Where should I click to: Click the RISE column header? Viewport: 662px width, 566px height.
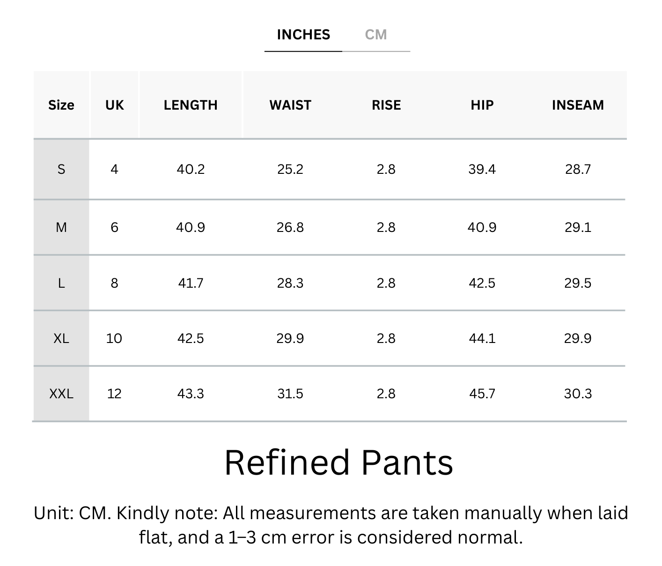click(386, 105)
